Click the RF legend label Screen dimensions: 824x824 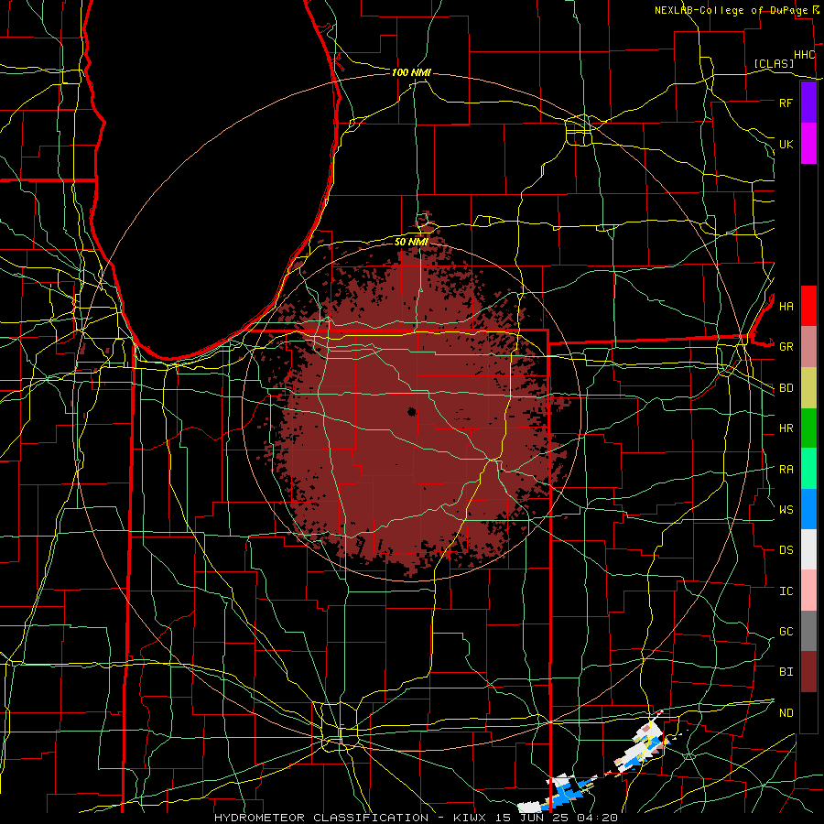click(786, 103)
